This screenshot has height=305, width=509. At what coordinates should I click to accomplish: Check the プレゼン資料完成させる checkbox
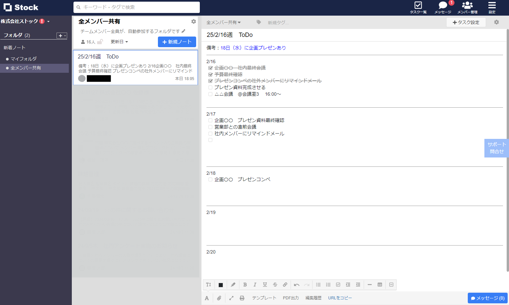[210, 87]
